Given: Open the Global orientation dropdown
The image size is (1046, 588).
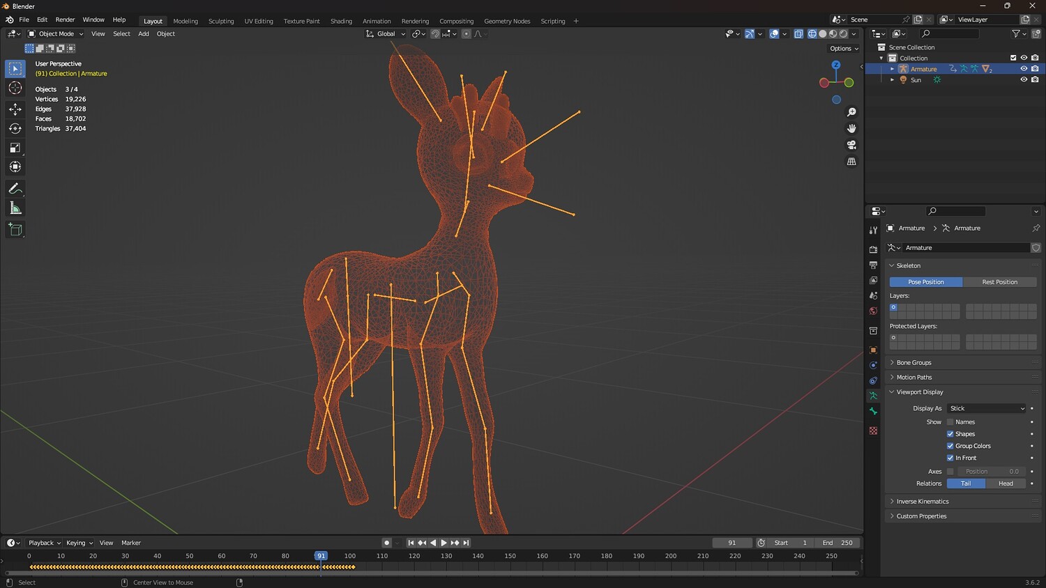Looking at the screenshot, I should click(x=386, y=33).
